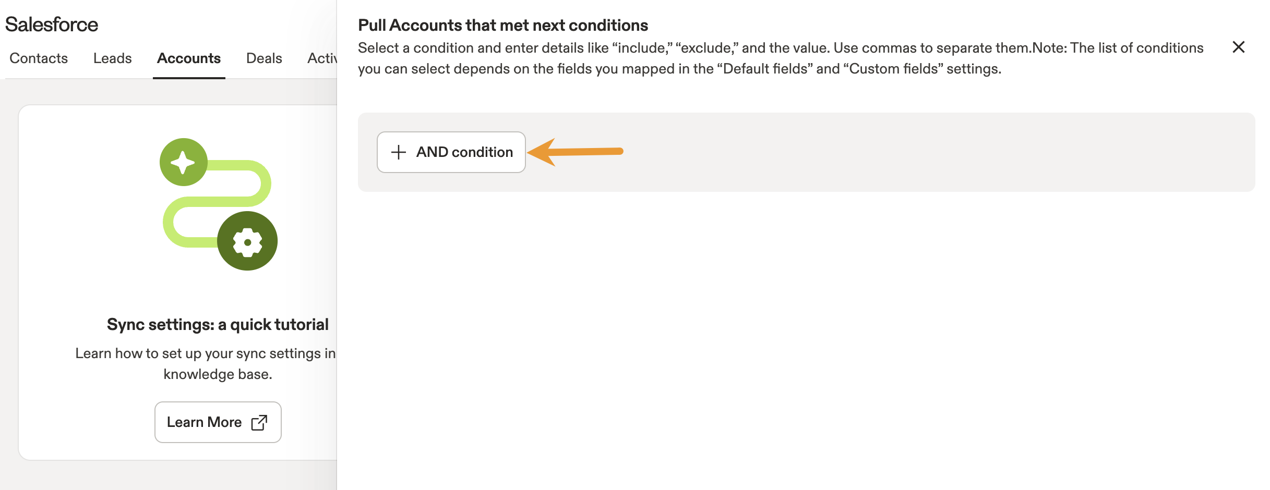Click the dark green gear icon
The height and width of the screenshot is (490, 1270).
point(247,241)
